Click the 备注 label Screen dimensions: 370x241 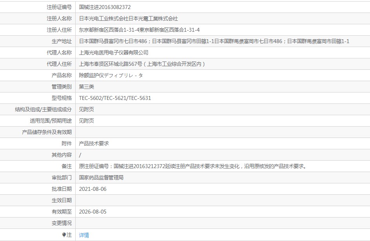point(67,166)
